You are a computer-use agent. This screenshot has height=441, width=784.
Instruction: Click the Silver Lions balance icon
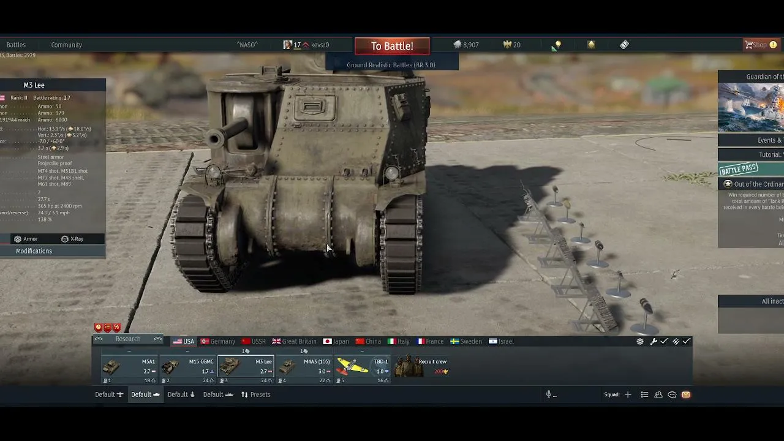click(x=457, y=45)
